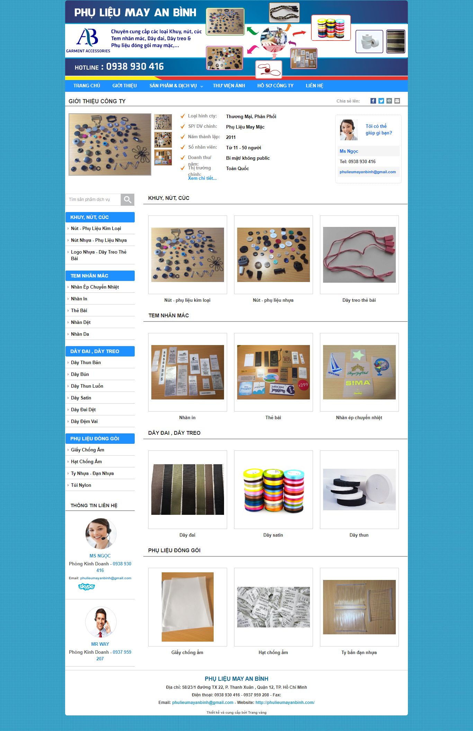Click Ms Ngọc support avatar in sidebar
Viewport: 473px width, 731px height.
pyautogui.click(x=101, y=534)
